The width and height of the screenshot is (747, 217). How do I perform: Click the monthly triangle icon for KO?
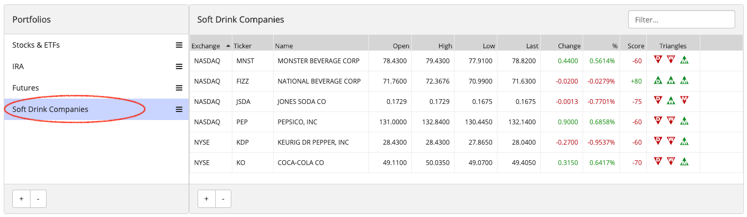coord(684,162)
